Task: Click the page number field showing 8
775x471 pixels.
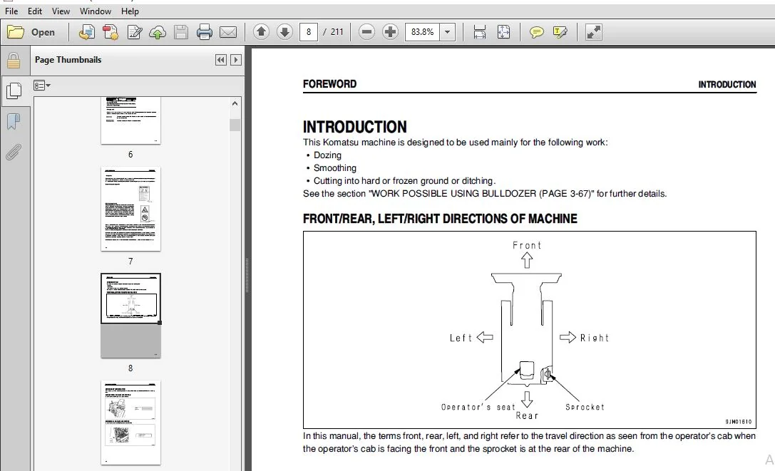Action: (309, 32)
